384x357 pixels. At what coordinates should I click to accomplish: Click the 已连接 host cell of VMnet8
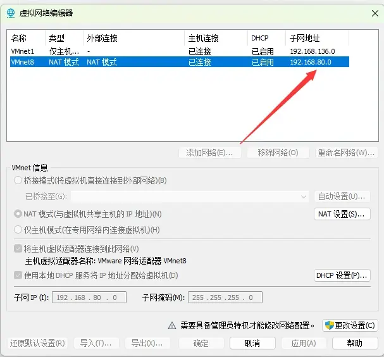(200, 62)
